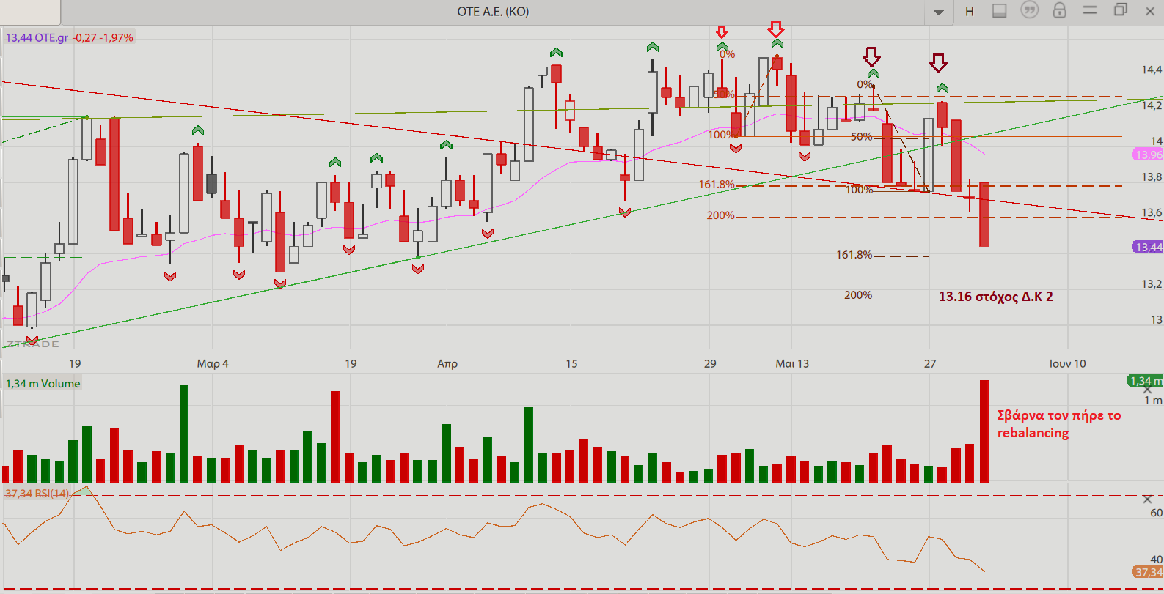The height and width of the screenshot is (594, 1164).
Task: Click the 60 level on RSI axis
Action: [x=1156, y=513]
